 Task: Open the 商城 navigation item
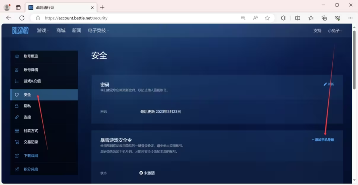click(61, 31)
